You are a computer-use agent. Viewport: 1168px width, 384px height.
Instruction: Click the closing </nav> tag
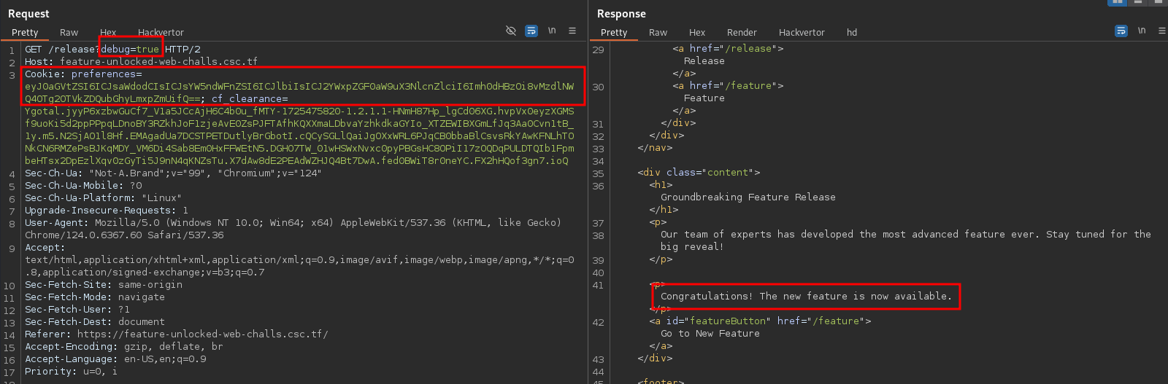click(655, 148)
